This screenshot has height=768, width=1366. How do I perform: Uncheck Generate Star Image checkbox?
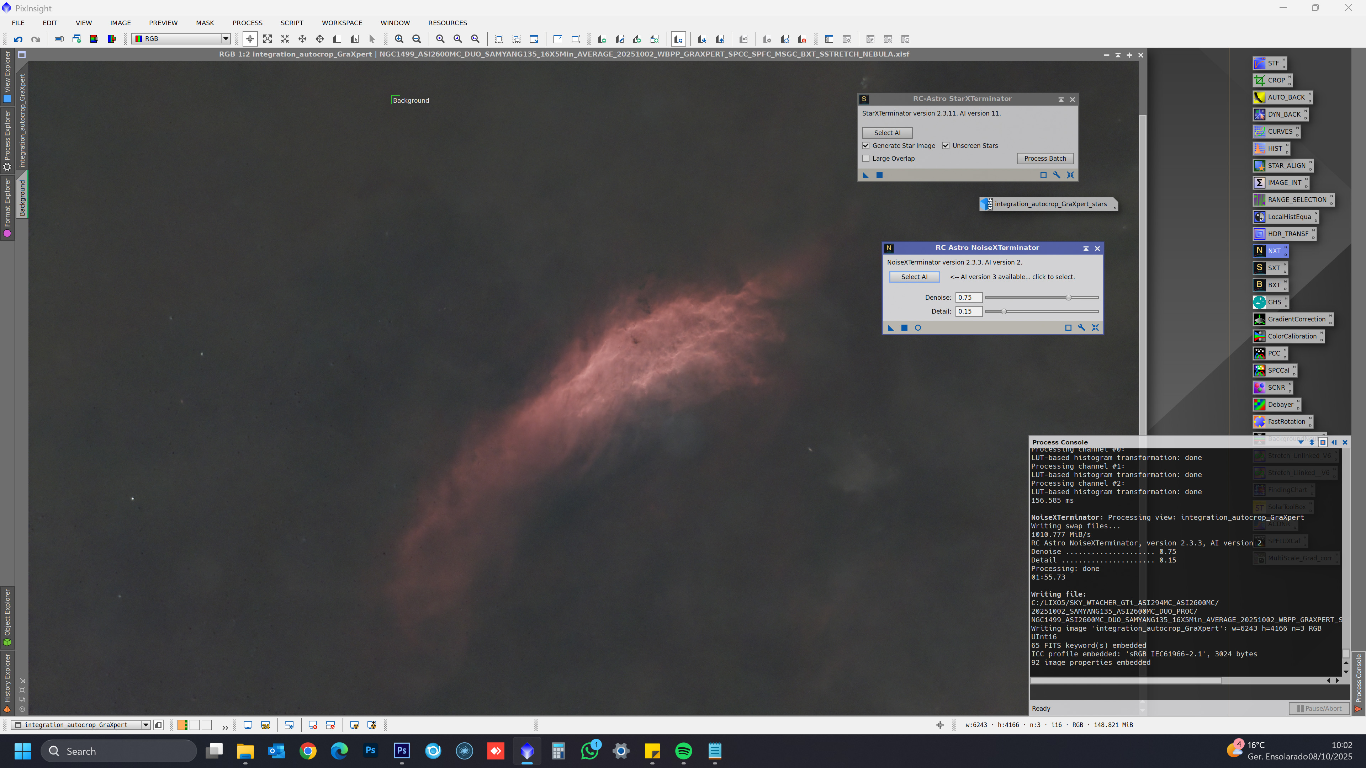(866, 146)
